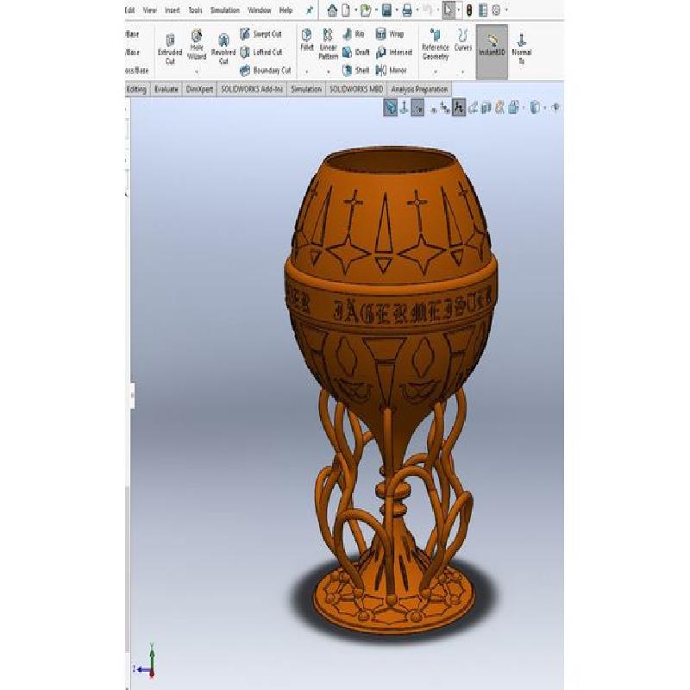Click the Open file icon
690x690 pixels.
coord(365,10)
